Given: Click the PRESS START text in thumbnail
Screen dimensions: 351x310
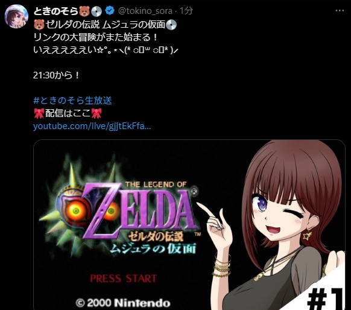Looking at the screenshot, I should pyautogui.click(x=123, y=279).
